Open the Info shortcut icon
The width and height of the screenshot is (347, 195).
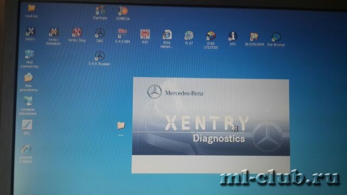tap(233, 38)
